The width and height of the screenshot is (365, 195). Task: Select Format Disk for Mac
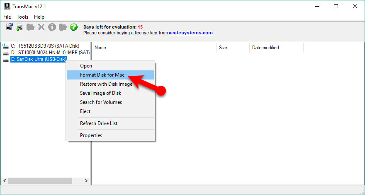click(x=110, y=75)
